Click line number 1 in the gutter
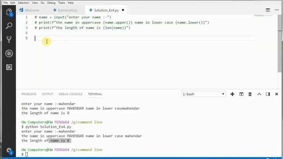Image resolution: width=283 pixels, height=159 pixels. [27, 17]
